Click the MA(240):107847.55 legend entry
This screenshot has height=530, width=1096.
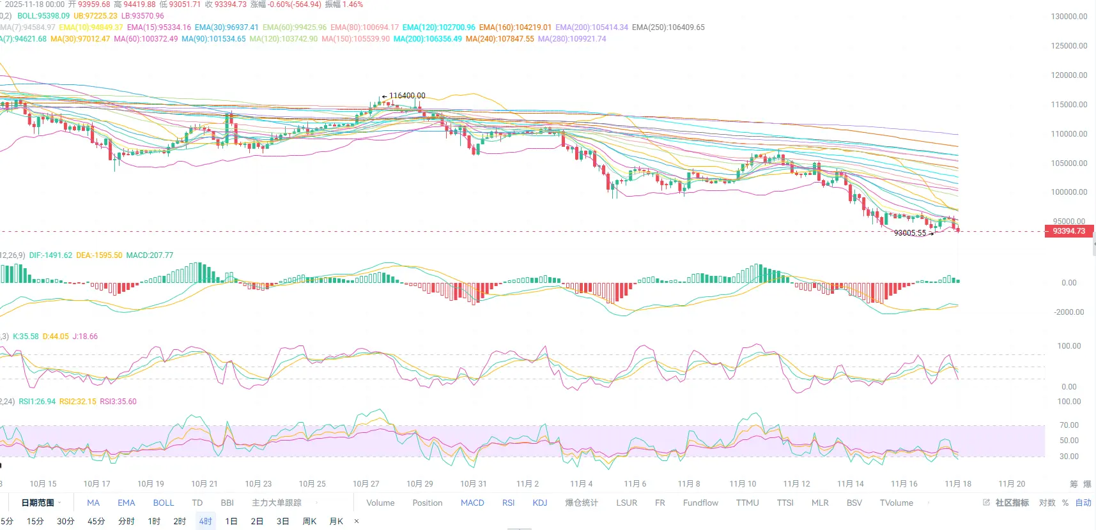500,39
